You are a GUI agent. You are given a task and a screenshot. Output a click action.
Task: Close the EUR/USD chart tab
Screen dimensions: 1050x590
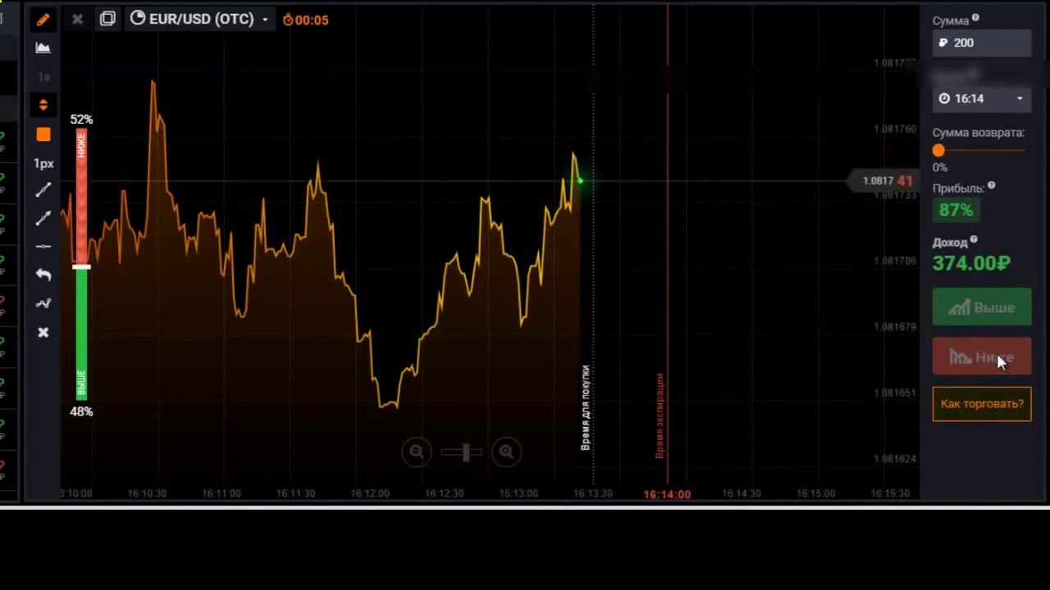tap(77, 19)
